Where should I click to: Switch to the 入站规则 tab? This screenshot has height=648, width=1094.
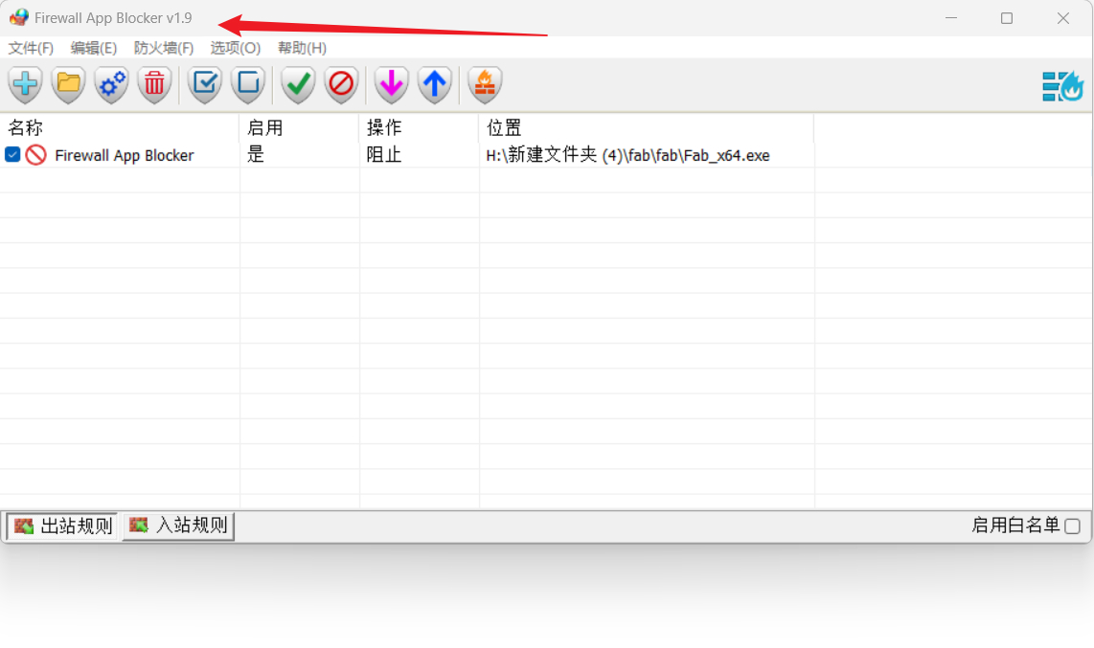(178, 525)
